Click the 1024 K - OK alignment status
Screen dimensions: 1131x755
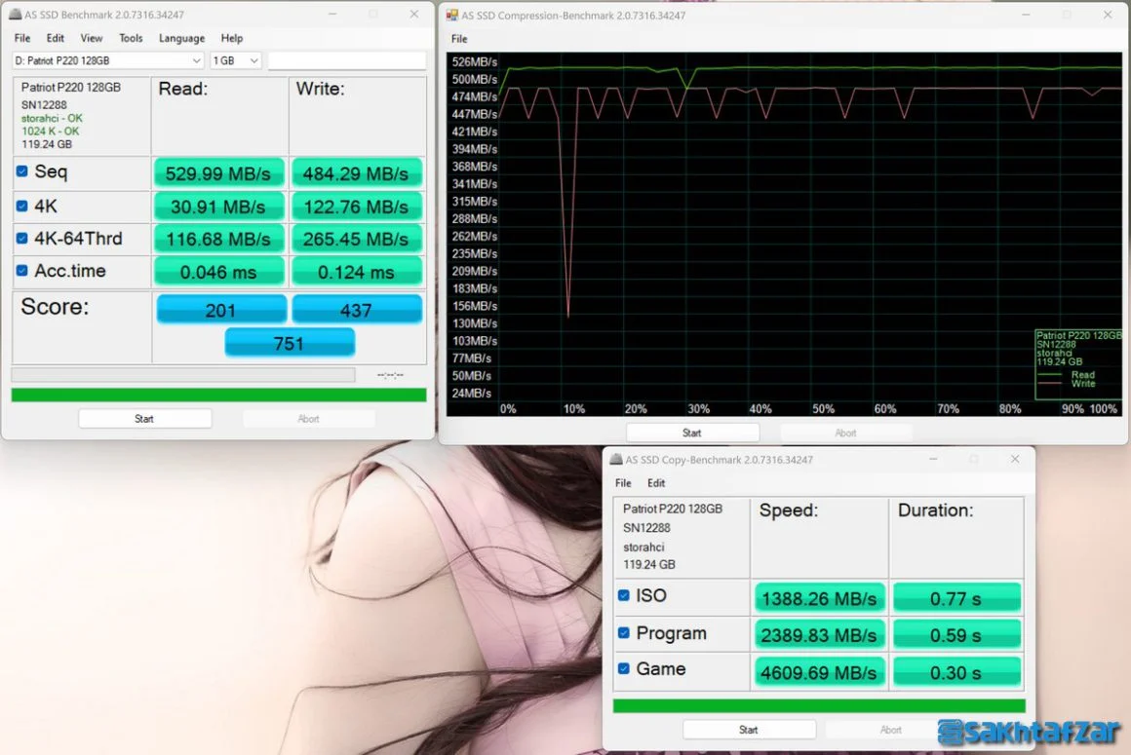click(51, 132)
